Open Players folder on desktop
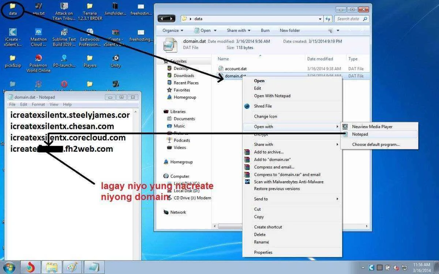The image size is (439, 274). pyautogui.click(x=90, y=61)
